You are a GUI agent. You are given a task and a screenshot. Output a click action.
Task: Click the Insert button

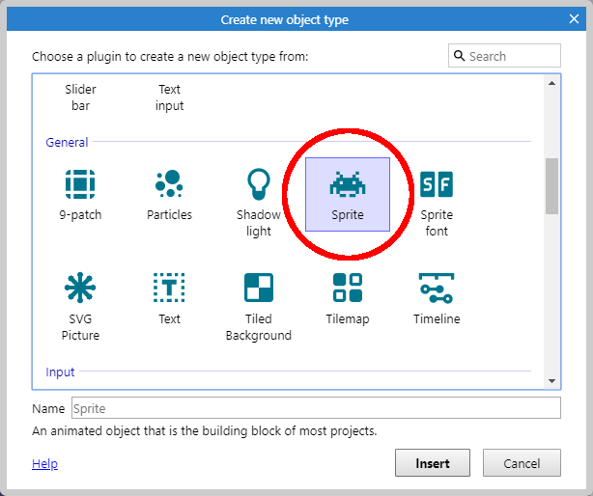point(432,463)
